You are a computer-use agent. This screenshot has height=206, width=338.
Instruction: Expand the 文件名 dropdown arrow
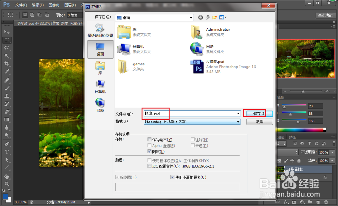(238, 113)
